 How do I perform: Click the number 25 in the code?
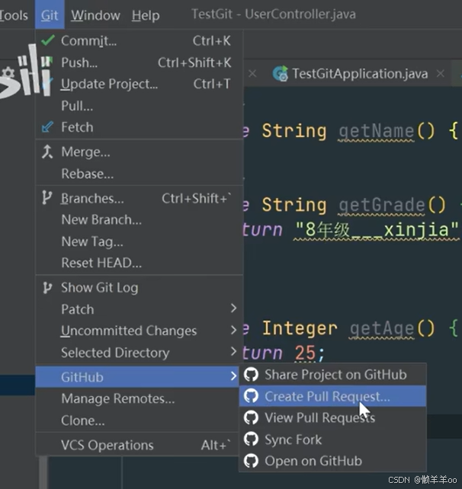coord(305,353)
